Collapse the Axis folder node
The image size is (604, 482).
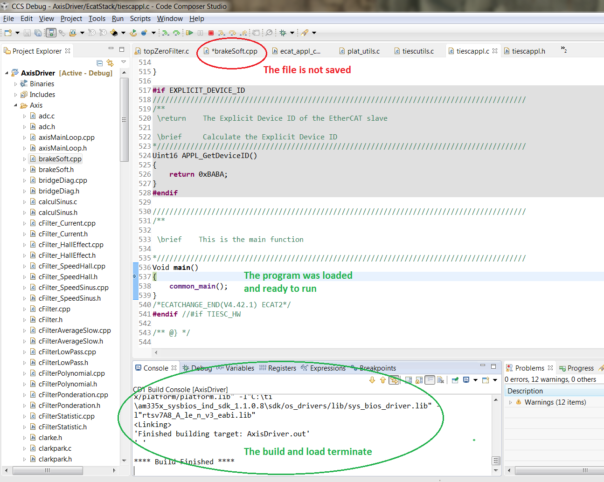[15, 105]
